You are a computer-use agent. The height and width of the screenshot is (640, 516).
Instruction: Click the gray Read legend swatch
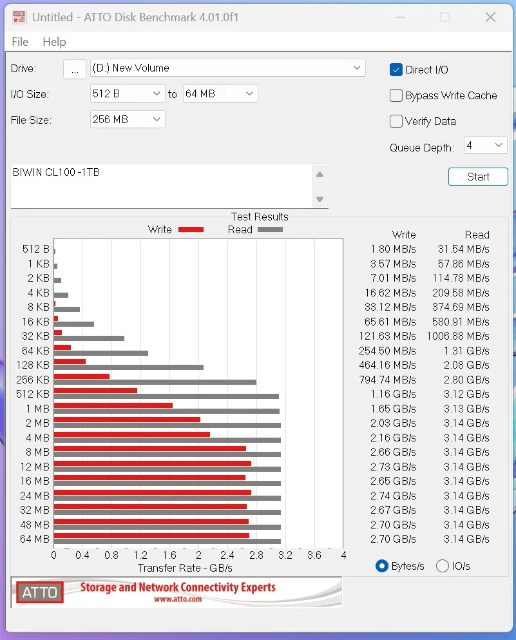tap(271, 229)
